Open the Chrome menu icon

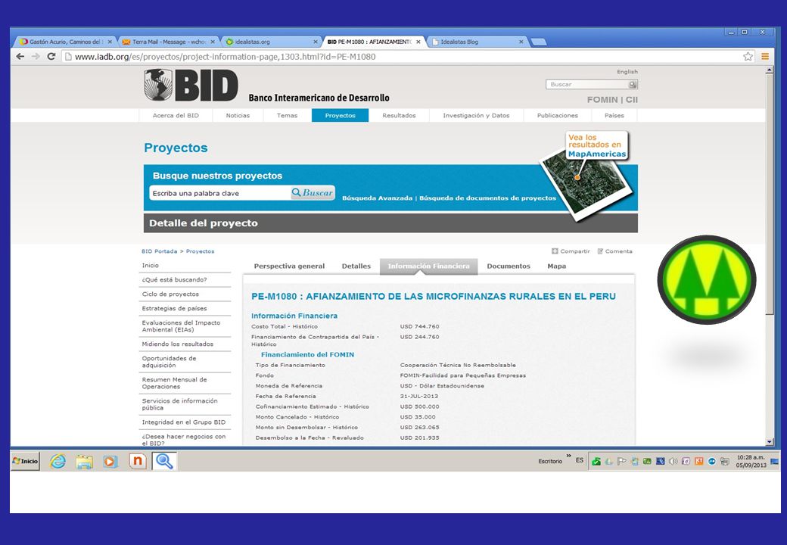(x=765, y=57)
